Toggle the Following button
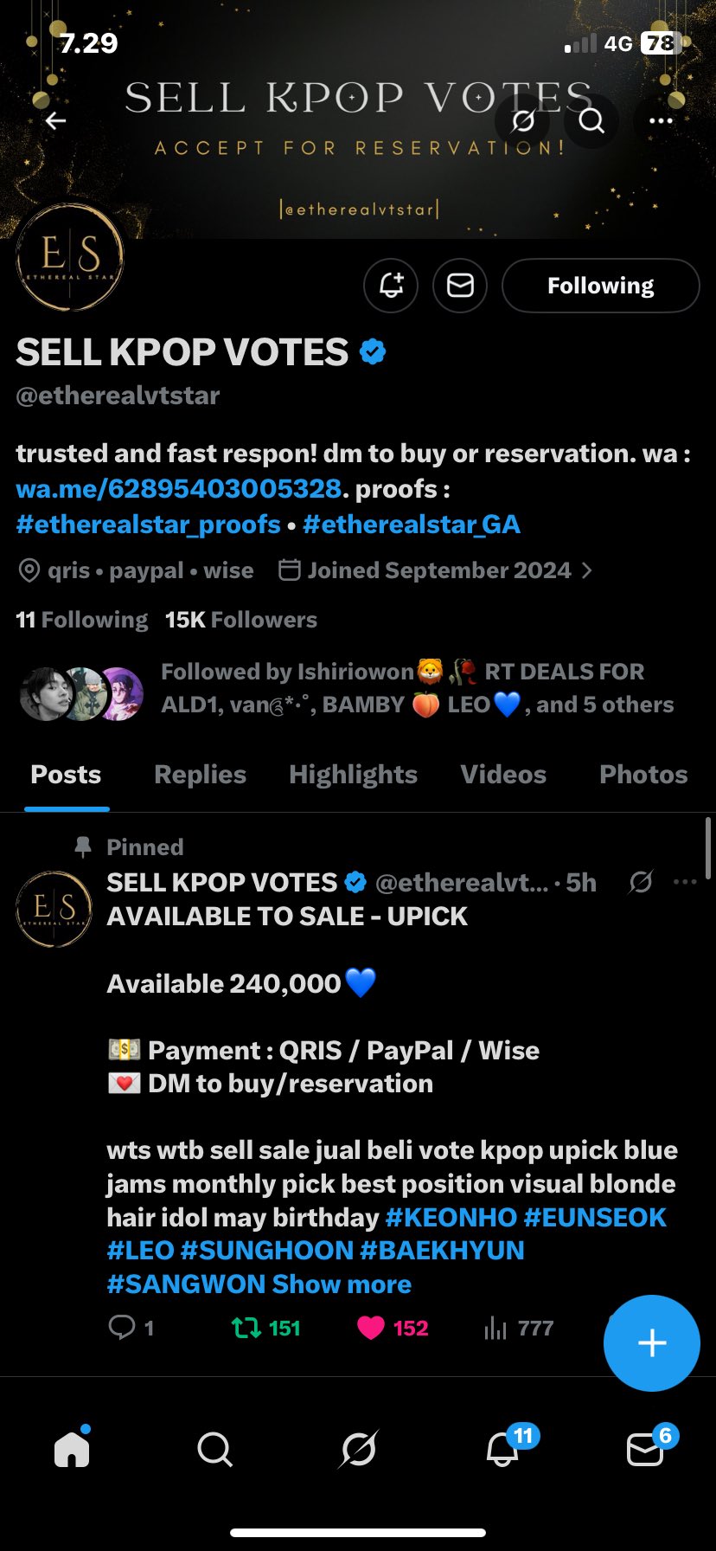 pyautogui.click(x=600, y=286)
